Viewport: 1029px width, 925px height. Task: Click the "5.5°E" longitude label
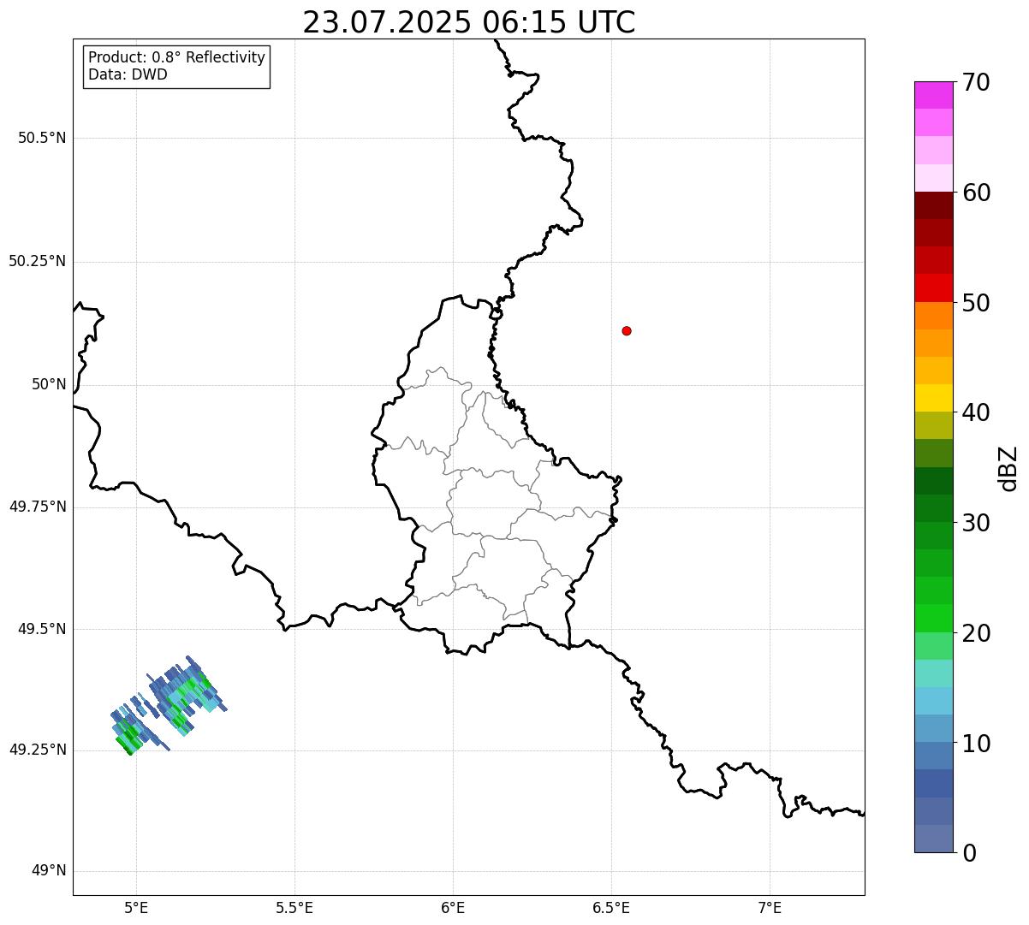point(294,908)
